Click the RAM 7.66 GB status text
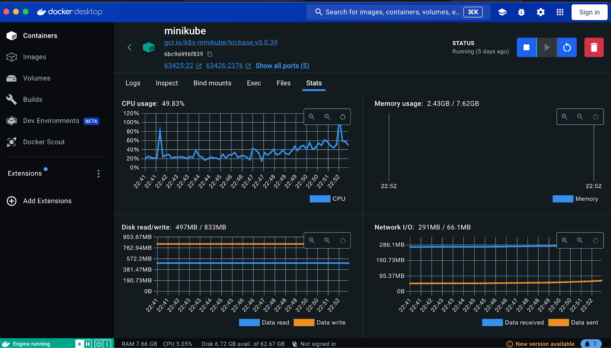 (139, 344)
